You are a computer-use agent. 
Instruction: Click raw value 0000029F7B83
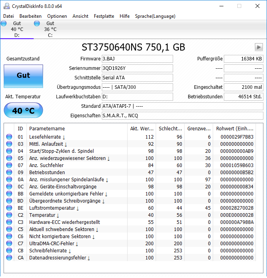pyautogui.click(x=237, y=137)
